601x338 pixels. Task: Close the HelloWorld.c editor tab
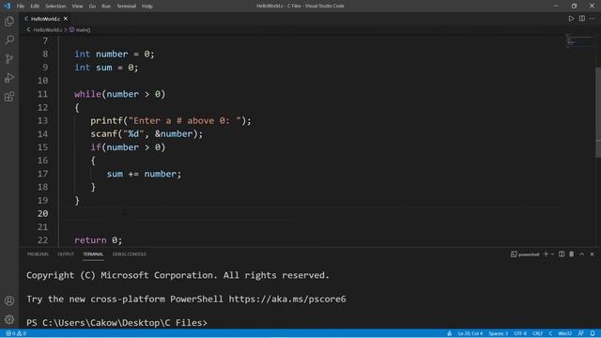(x=66, y=19)
